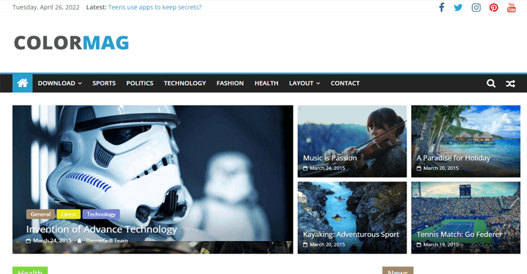The height and width of the screenshot is (274, 527).
Task: Open the Instagram social icon
Action: pyautogui.click(x=476, y=8)
